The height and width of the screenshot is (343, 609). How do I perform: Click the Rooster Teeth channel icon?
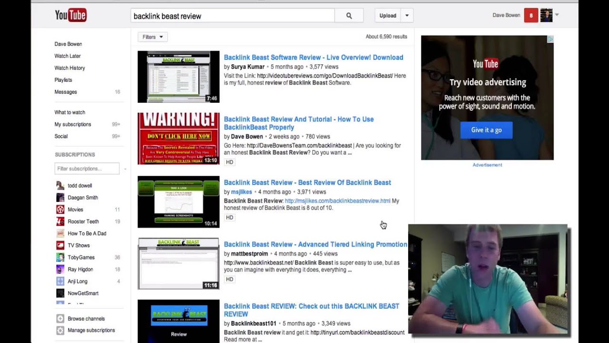[x=60, y=222]
